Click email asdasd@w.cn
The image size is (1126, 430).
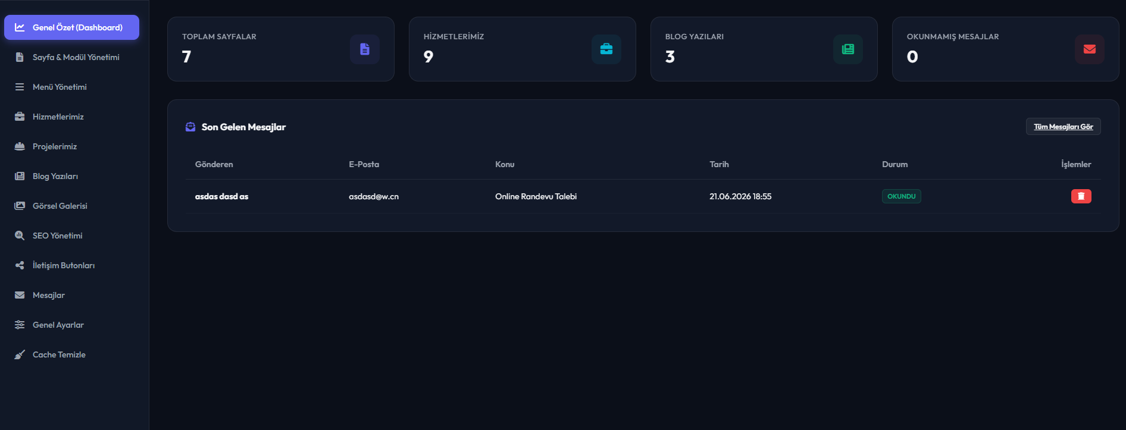[x=374, y=196]
